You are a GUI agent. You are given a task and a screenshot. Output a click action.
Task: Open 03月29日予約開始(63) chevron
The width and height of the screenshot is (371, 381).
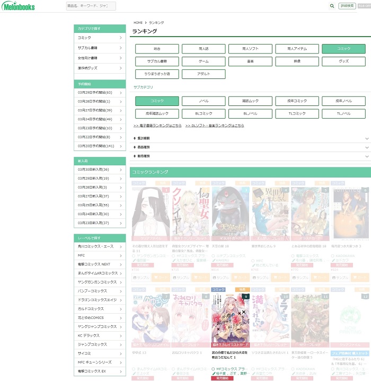(x=121, y=93)
